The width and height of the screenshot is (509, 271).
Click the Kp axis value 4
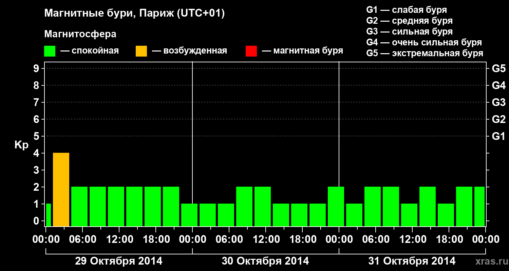37,153
